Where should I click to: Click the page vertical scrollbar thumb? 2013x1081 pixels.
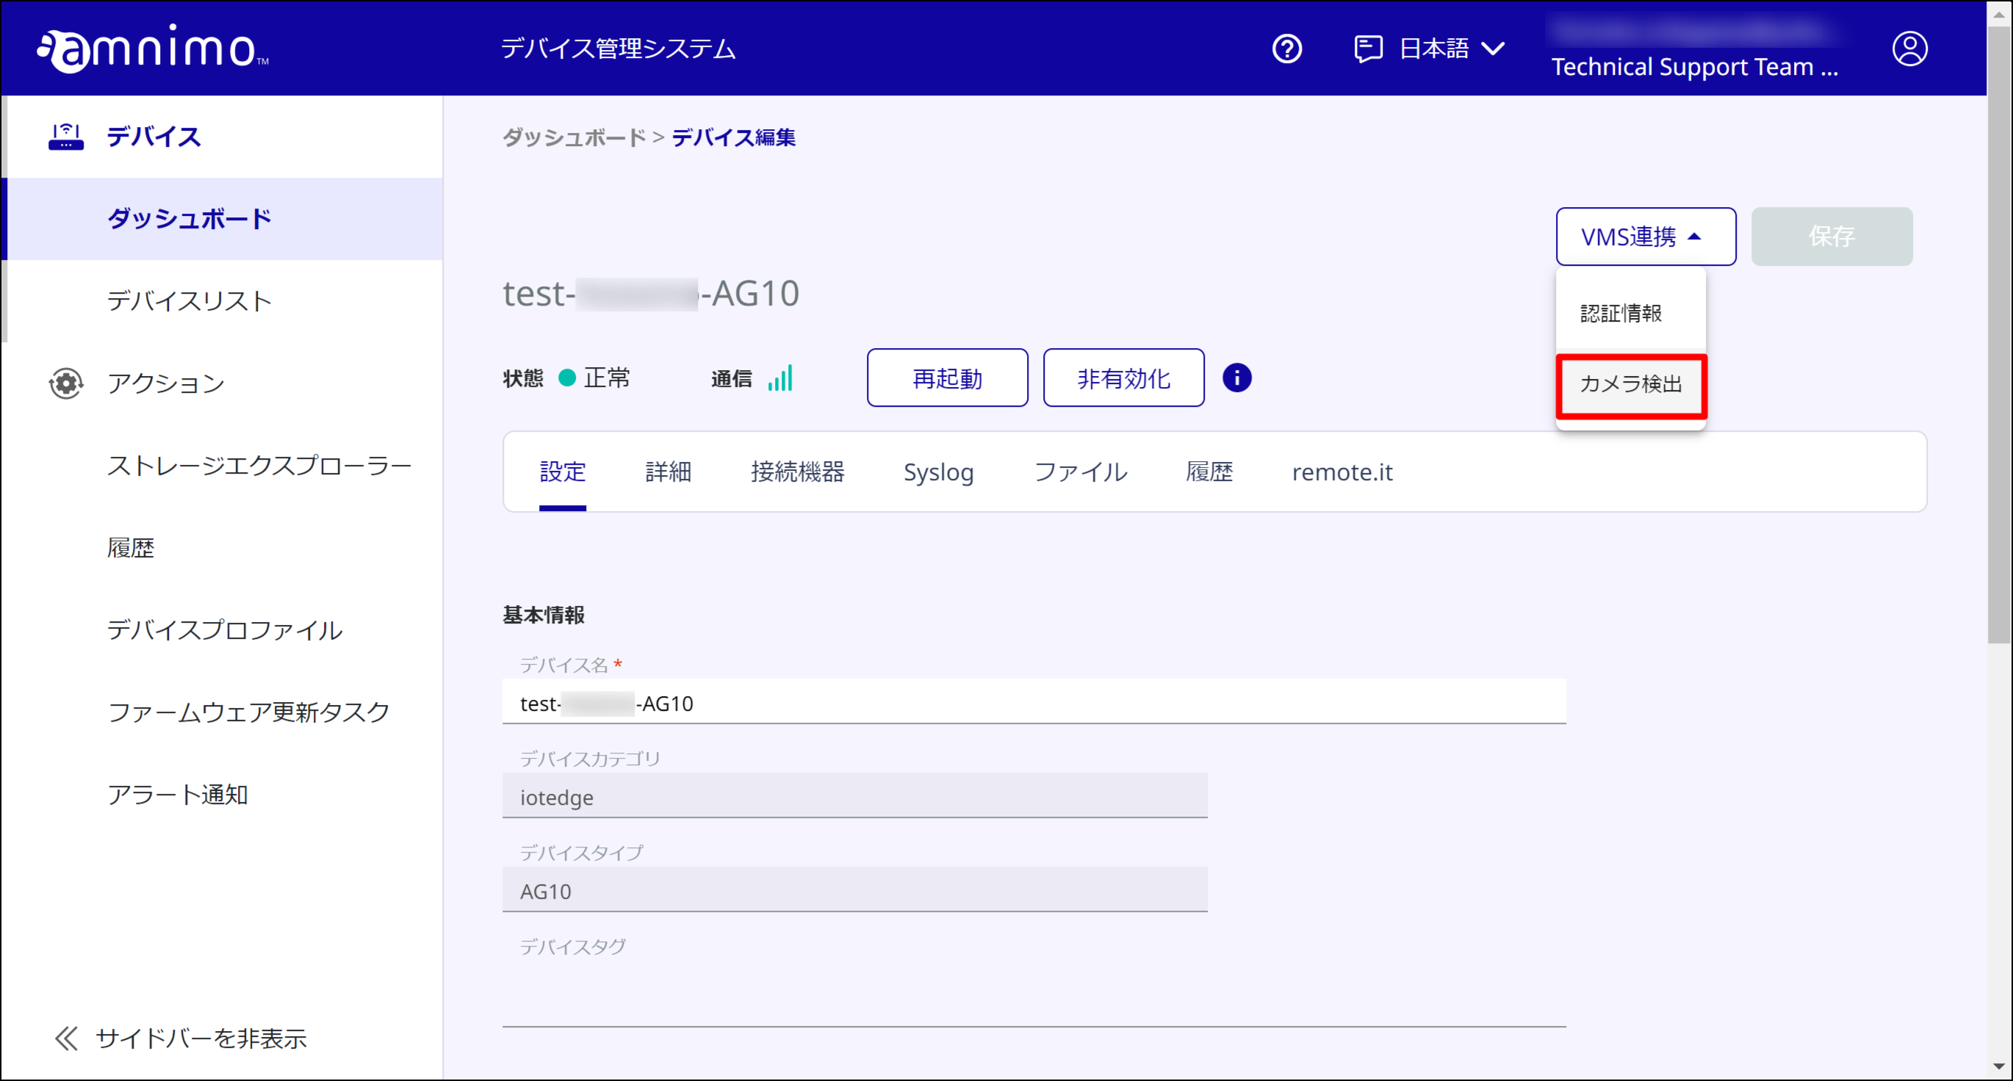pyautogui.click(x=2000, y=336)
